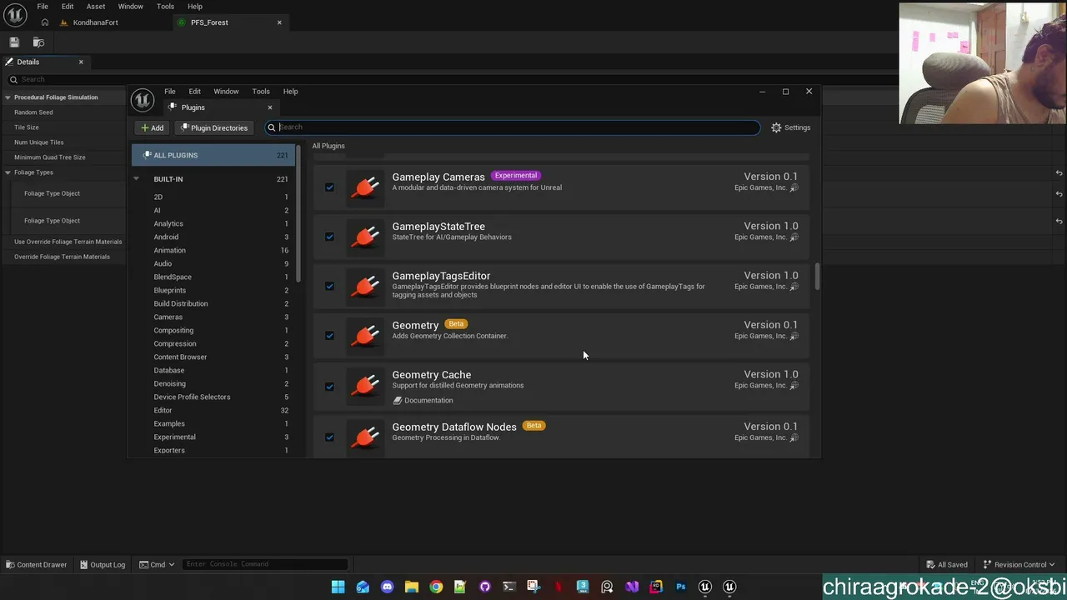Toggle the GameplayTagsEditor plugin checkbox
Viewport: 1067px width, 600px height.
point(329,287)
